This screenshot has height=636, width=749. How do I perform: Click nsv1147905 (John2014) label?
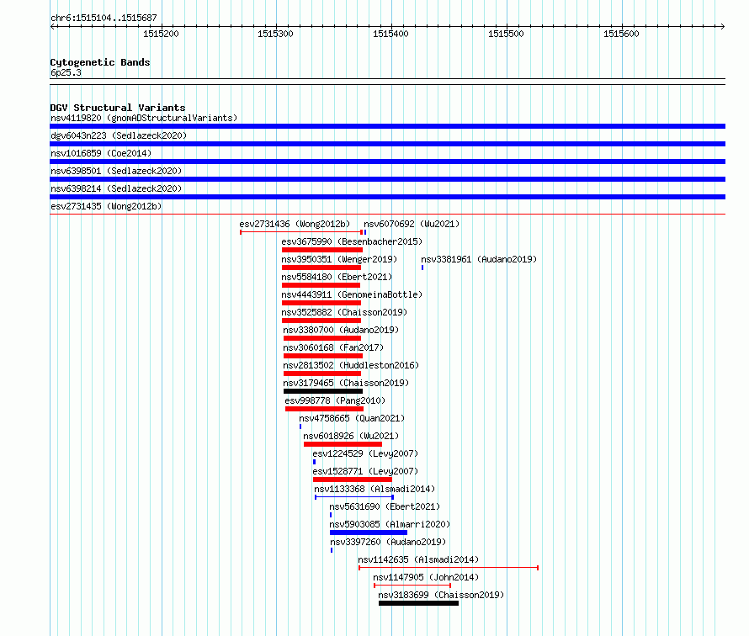tap(426, 577)
